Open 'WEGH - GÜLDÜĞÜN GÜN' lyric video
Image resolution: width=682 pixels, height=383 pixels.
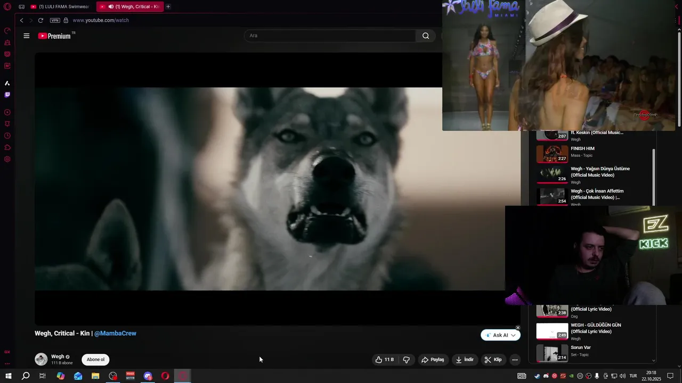pyautogui.click(x=596, y=328)
